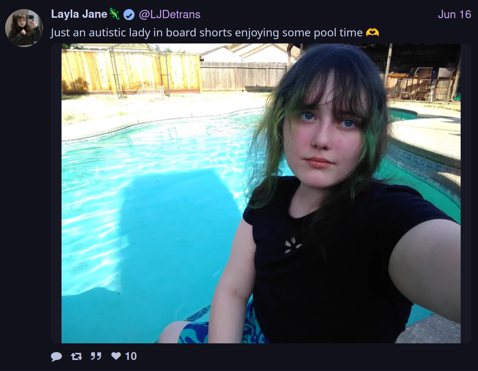
Task: Click the heart likes icon
Action: [116, 356]
